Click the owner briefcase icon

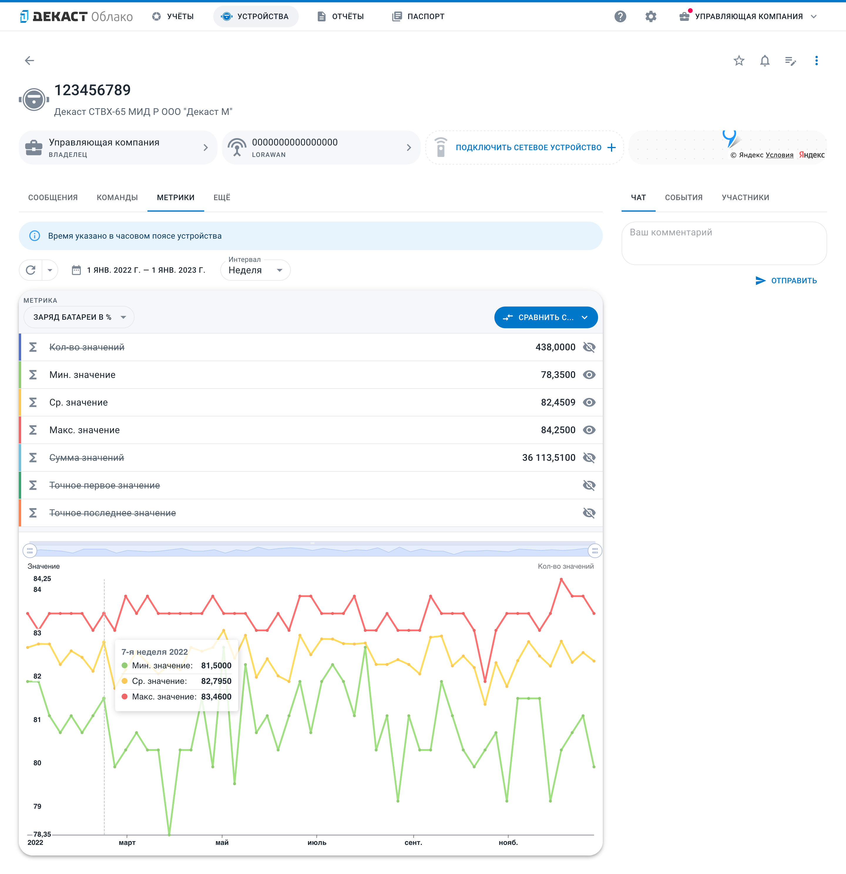[x=34, y=148]
